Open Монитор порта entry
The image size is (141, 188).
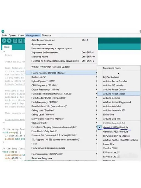[x=61, y=57]
